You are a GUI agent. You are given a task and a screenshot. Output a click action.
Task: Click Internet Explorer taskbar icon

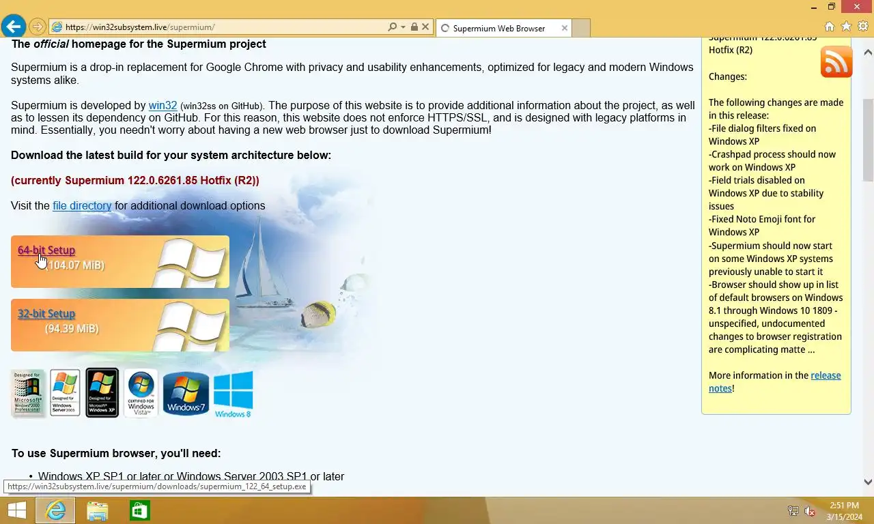[55, 510]
